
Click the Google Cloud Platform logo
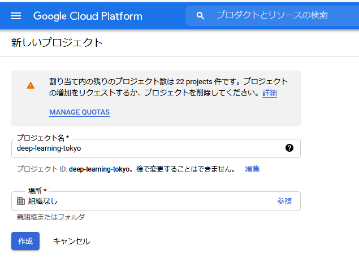click(x=88, y=16)
